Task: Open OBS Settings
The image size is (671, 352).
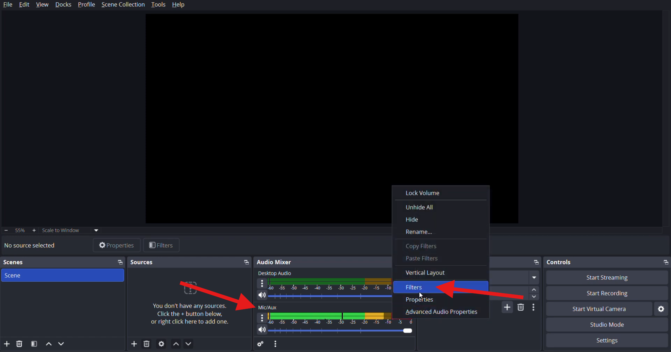Action: click(606, 340)
